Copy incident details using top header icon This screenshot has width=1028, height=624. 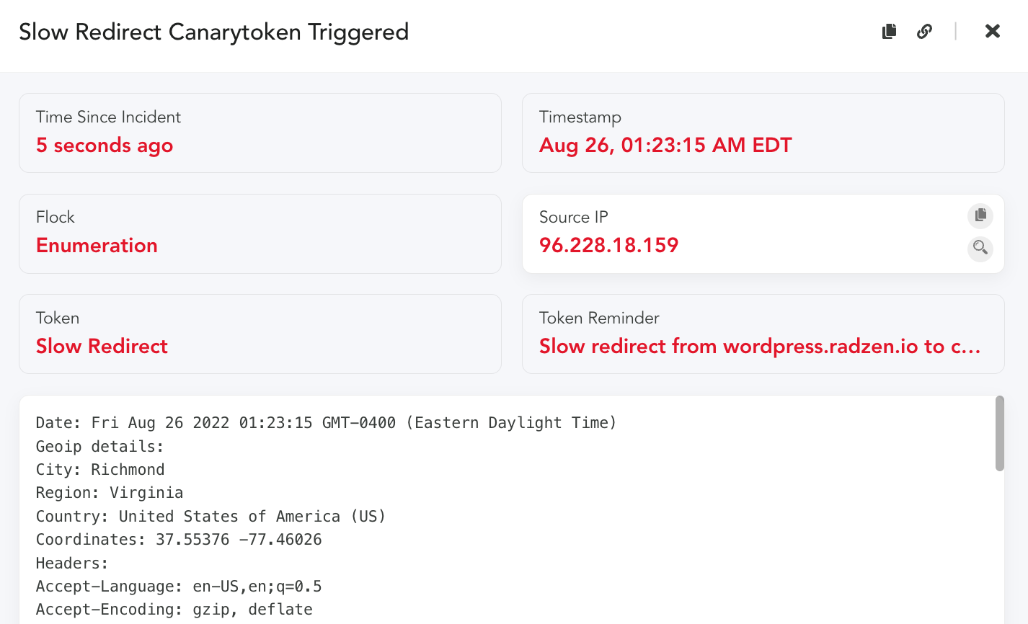coord(890,31)
